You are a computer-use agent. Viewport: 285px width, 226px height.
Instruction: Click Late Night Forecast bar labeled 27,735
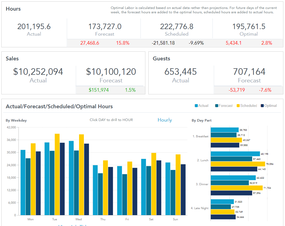point(221,207)
